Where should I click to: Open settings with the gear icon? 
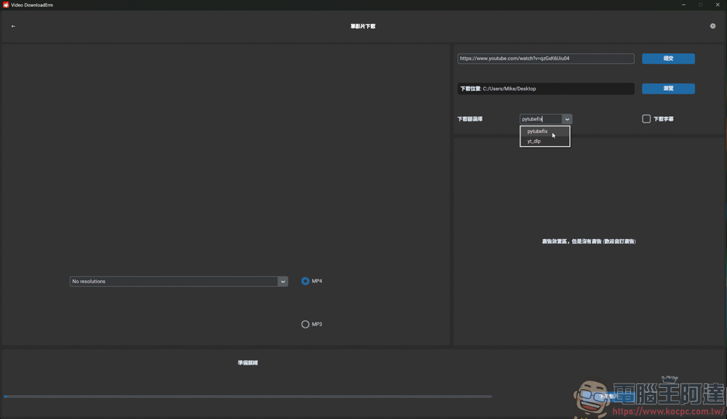[712, 26]
